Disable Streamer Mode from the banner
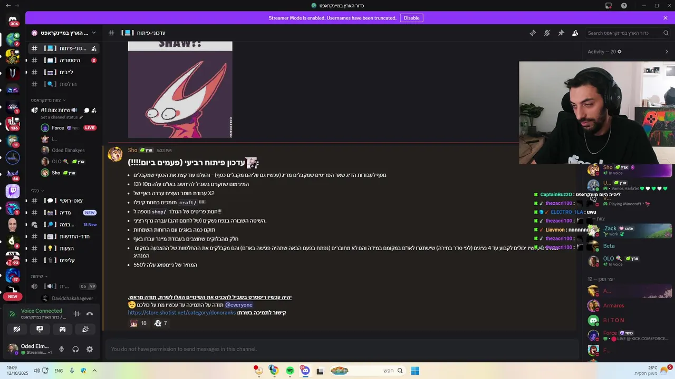This screenshot has height=379, width=675. pos(411,18)
